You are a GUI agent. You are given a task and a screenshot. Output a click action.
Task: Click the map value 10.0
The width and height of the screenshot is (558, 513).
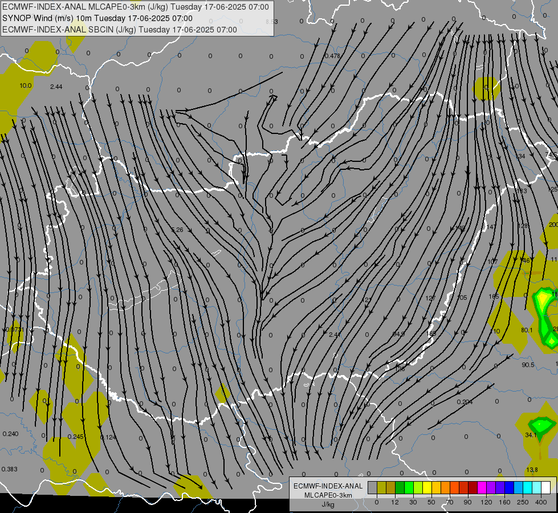pos(26,86)
